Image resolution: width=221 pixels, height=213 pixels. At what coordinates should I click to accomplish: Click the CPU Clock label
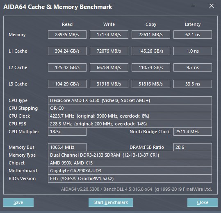point(19,116)
